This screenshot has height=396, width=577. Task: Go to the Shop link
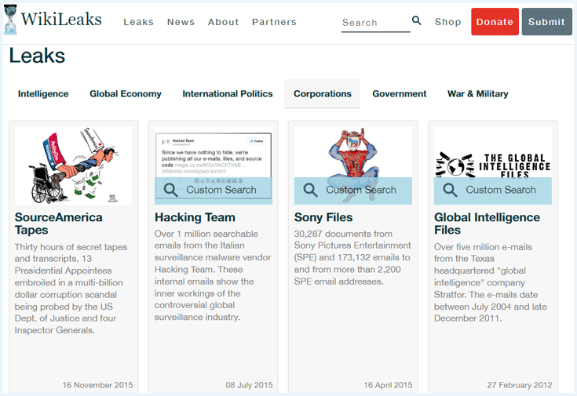(x=447, y=22)
